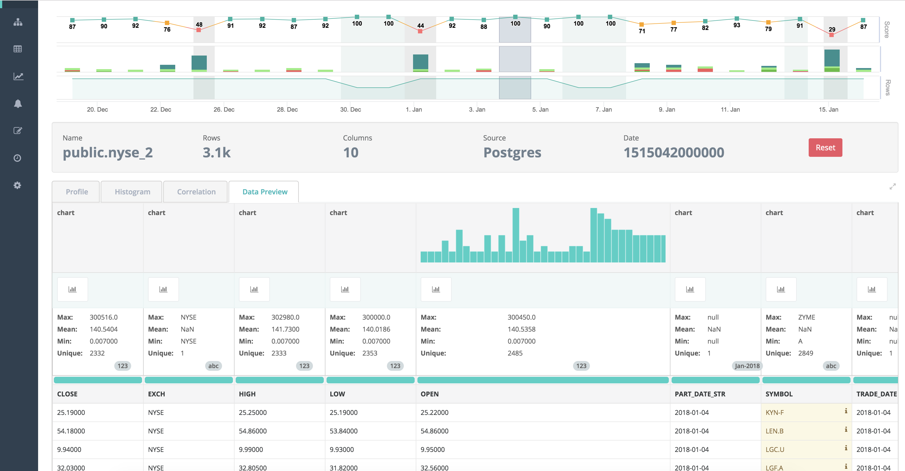Switch to the Histogram tab
The width and height of the screenshot is (905, 471).
132,192
